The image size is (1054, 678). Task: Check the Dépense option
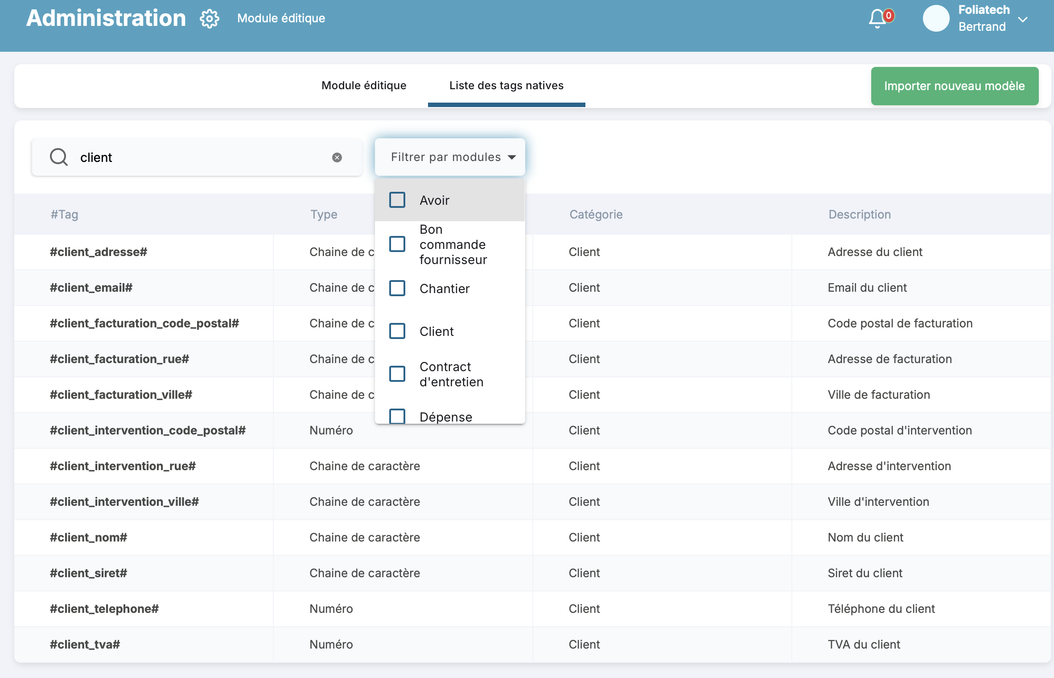click(397, 416)
